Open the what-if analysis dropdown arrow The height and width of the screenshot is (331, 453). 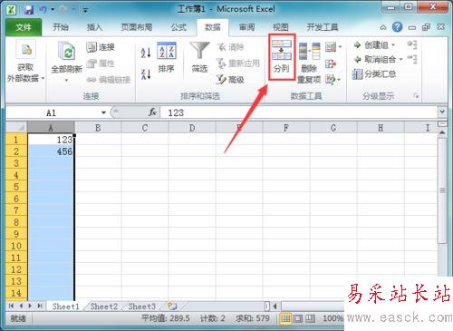coord(339,80)
